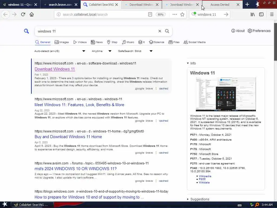Open the P856 link in Info box
This screenshot has height=208, width=277.
click(202, 179)
